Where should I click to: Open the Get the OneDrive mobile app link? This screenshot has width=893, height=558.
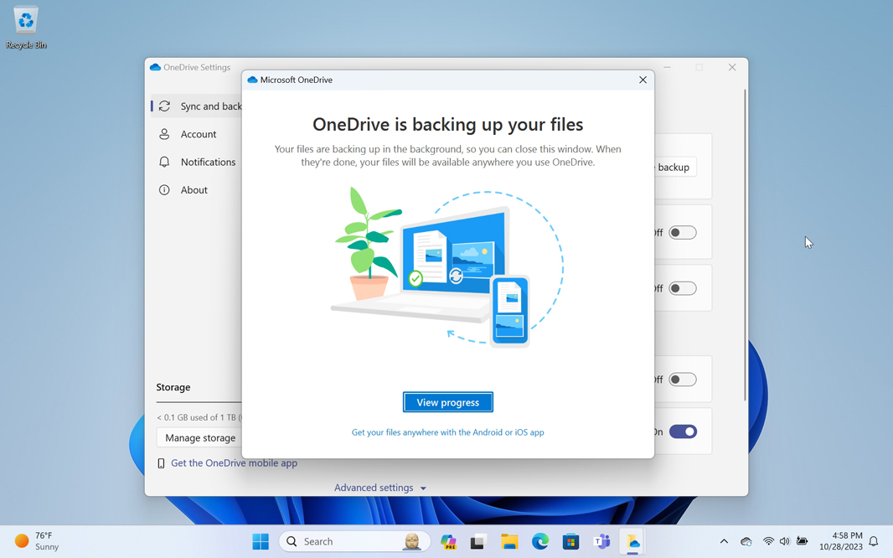coord(234,462)
